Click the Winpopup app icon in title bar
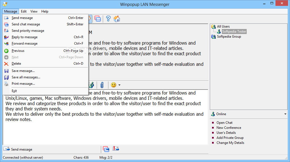Viewport: 290px width, 162px height. tap(5, 4)
